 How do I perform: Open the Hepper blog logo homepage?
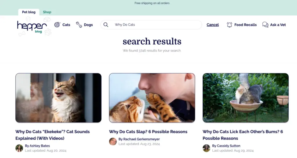pos(32,26)
